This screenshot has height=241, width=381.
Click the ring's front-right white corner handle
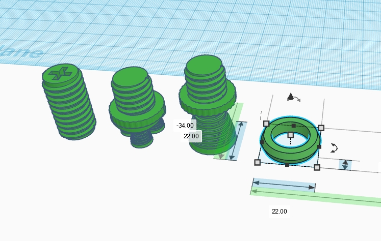click(317, 167)
